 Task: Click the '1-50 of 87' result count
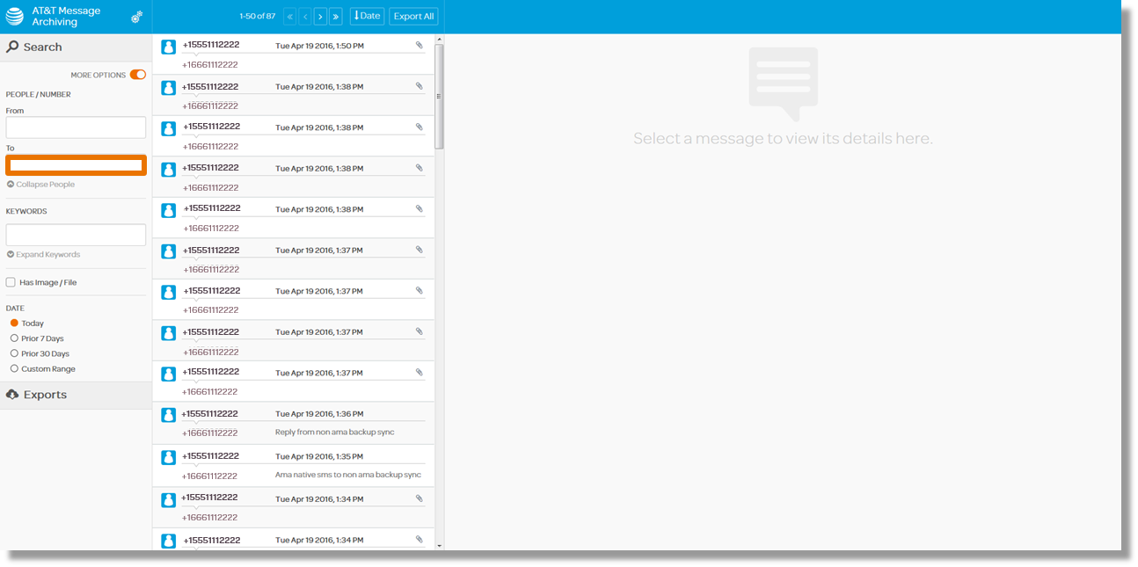pos(257,16)
